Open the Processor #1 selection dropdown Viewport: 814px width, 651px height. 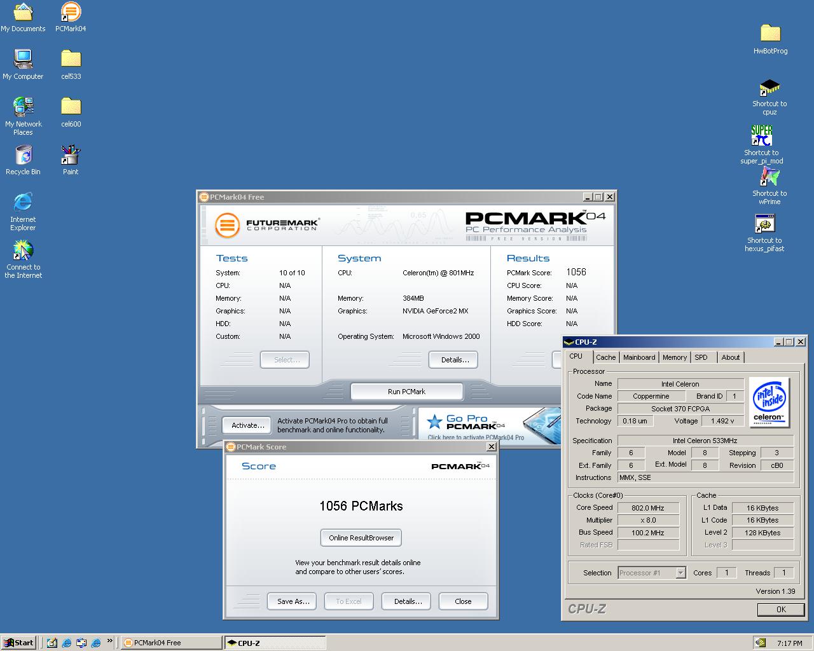pos(652,573)
